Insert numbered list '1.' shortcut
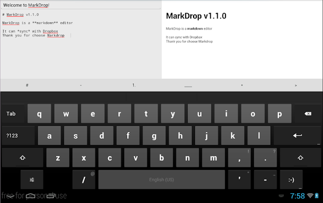The width and height of the screenshot is (323, 203). coord(134,85)
